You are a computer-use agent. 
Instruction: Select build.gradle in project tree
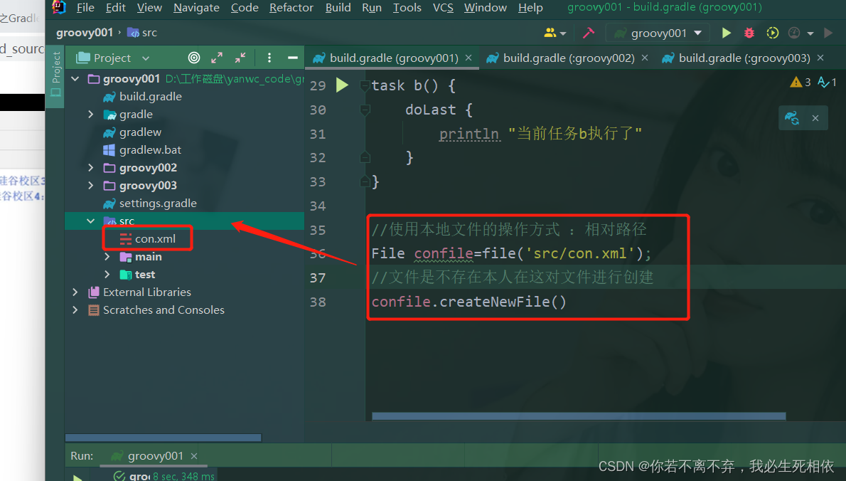coord(142,97)
